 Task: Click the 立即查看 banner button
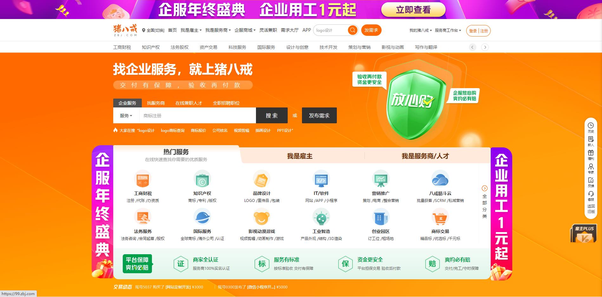coord(413,10)
